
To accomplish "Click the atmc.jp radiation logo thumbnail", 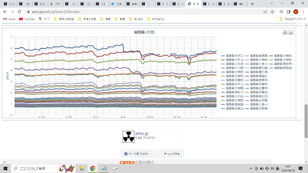I will (x=128, y=137).
